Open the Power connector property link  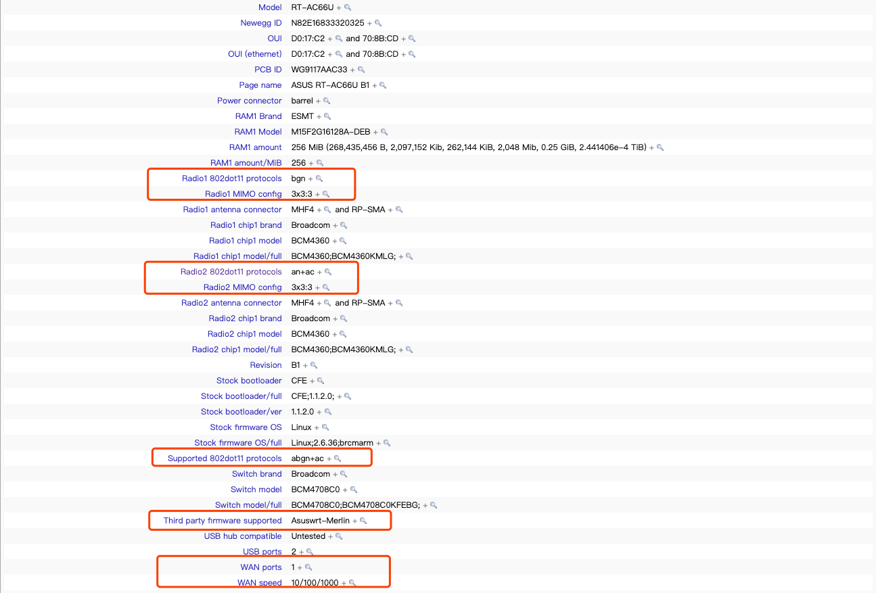point(250,101)
